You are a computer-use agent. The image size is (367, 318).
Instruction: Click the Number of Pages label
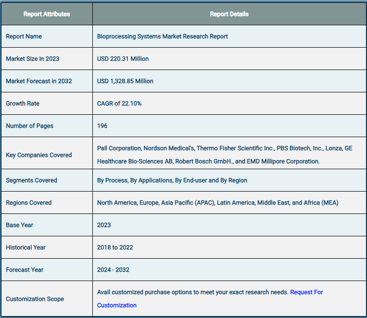point(30,126)
